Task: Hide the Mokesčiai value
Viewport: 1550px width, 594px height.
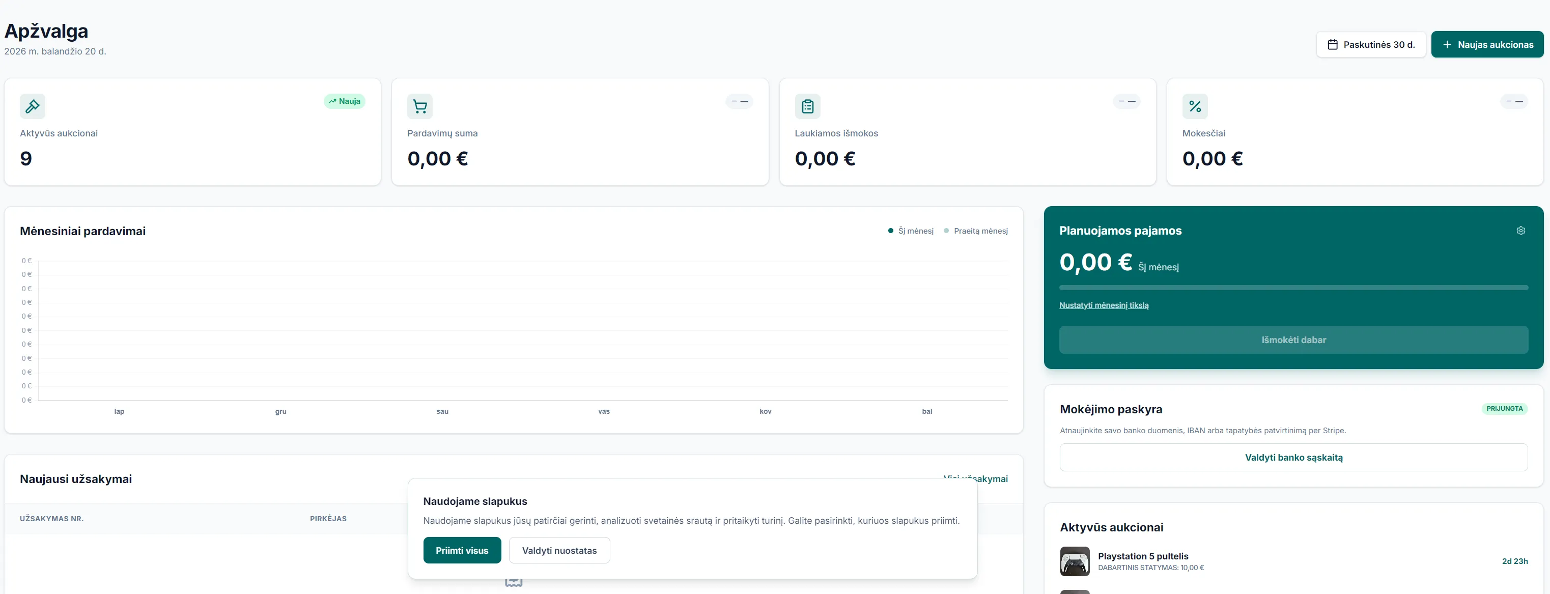Action: tap(1514, 101)
